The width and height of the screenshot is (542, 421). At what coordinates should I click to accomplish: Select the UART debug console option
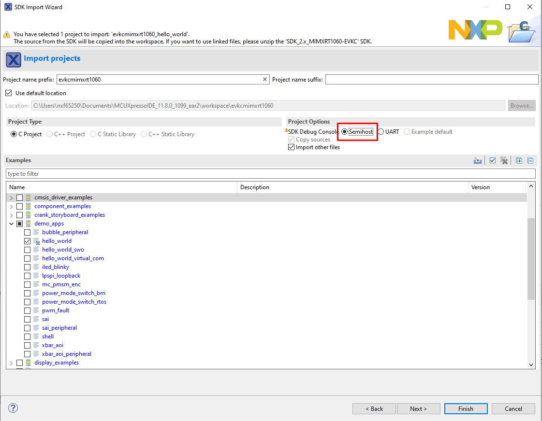pos(381,132)
